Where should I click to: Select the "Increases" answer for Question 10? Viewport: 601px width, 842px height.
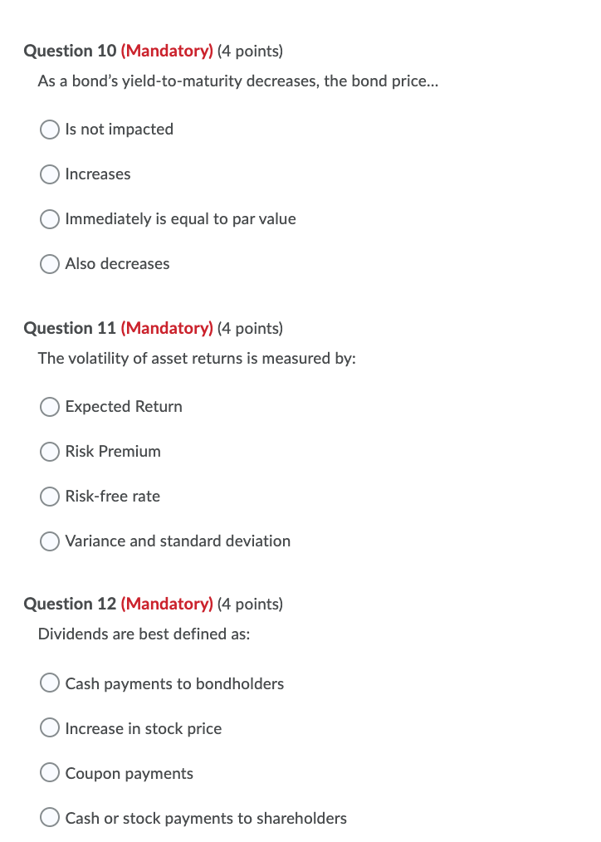click(x=49, y=174)
